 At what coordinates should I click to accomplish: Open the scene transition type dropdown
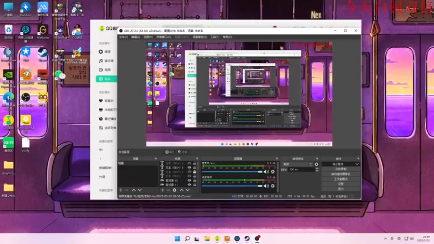297,164
